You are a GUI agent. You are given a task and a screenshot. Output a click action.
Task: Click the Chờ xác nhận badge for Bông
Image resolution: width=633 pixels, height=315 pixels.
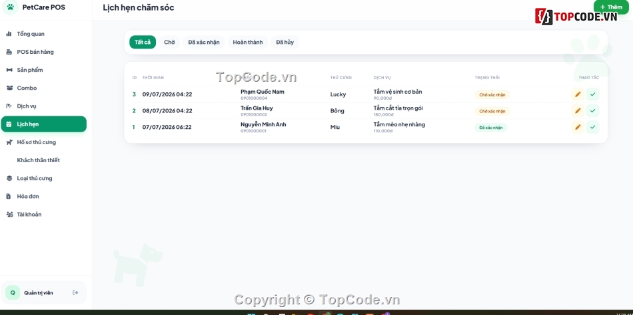[492, 111]
